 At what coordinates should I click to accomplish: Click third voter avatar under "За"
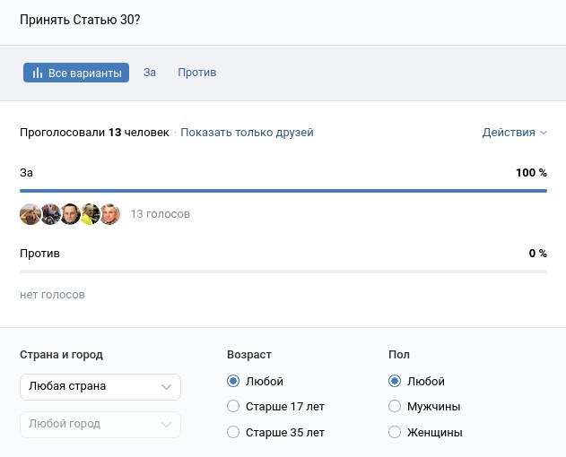click(70, 214)
